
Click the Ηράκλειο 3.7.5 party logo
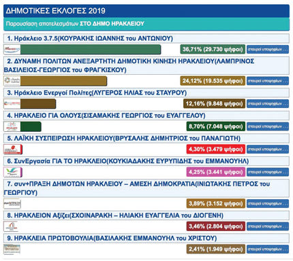[x=12, y=50]
